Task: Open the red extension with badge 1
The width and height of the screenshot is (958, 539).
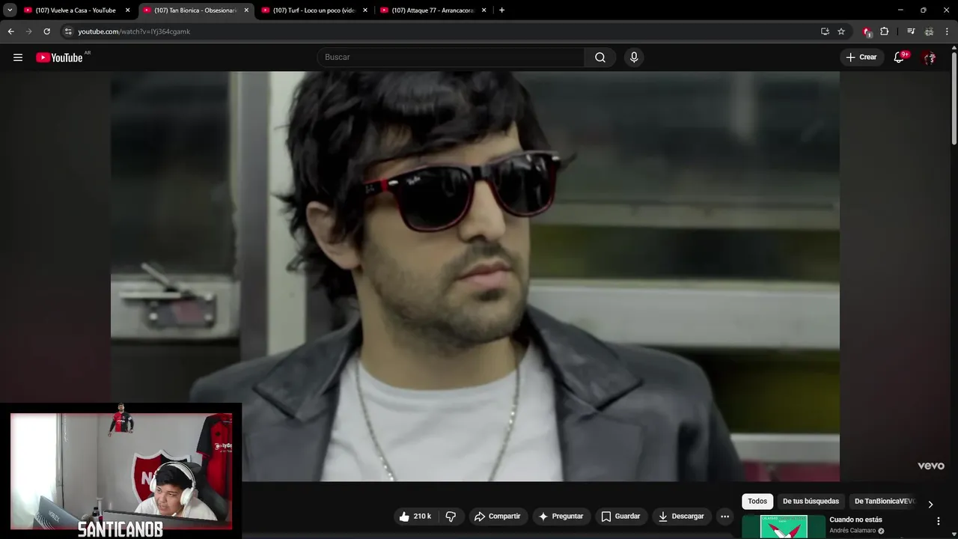Action: (x=867, y=32)
